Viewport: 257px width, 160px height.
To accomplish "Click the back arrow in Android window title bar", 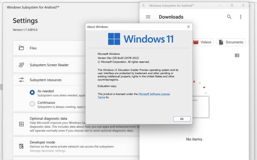I will tap(144, 6).
